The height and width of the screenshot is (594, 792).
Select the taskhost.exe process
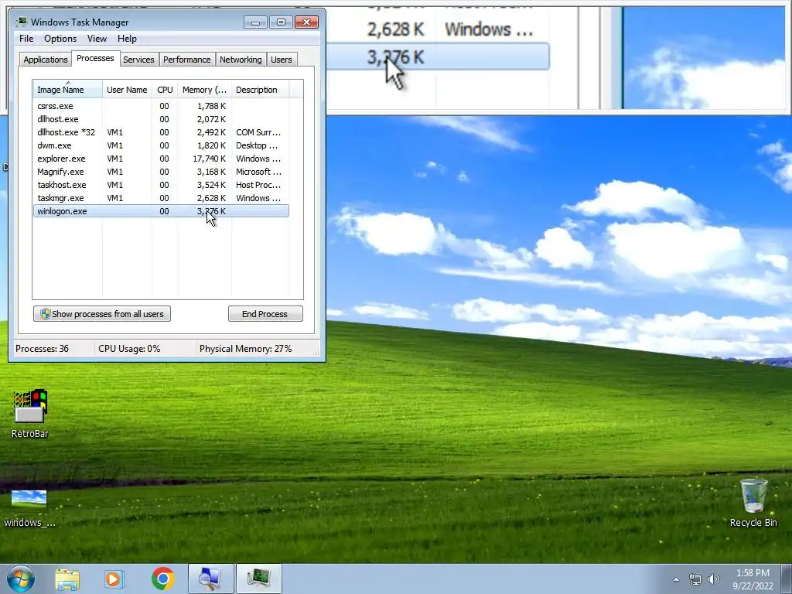(161, 185)
